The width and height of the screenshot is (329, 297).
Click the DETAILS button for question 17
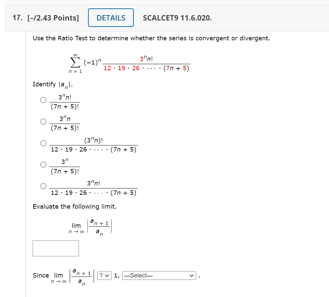pyautogui.click(x=111, y=17)
